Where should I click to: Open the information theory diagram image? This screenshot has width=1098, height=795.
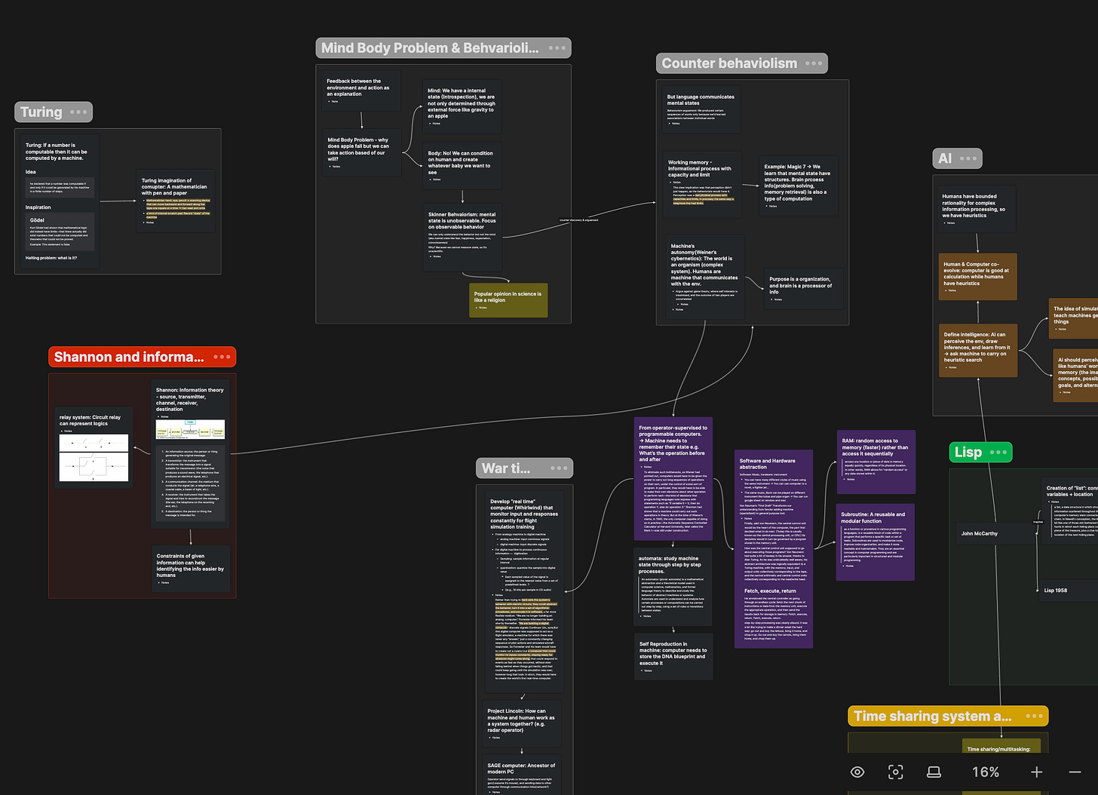tap(190, 429)
